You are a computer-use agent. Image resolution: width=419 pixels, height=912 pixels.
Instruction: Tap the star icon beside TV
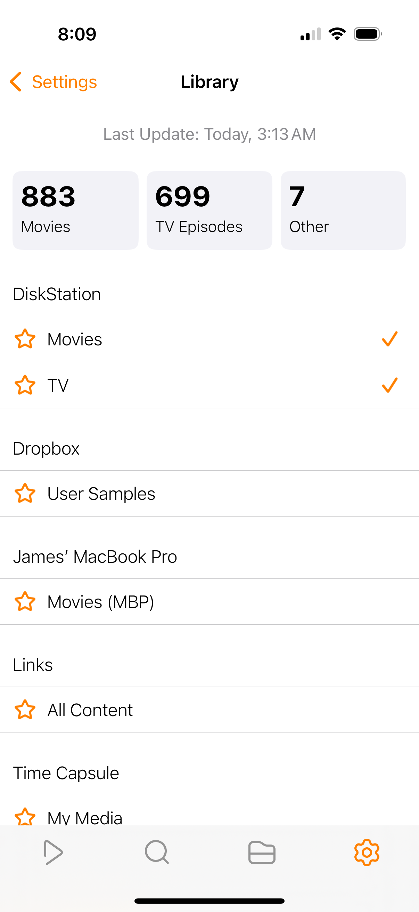tap(25, 385)
